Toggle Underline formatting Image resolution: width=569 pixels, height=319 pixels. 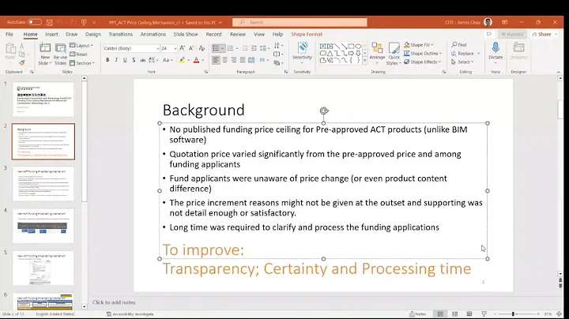point(125,60)
